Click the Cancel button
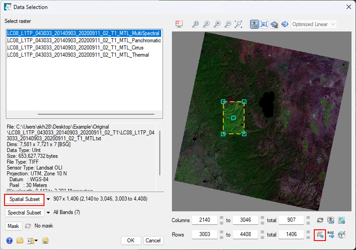 coord(153,241)
